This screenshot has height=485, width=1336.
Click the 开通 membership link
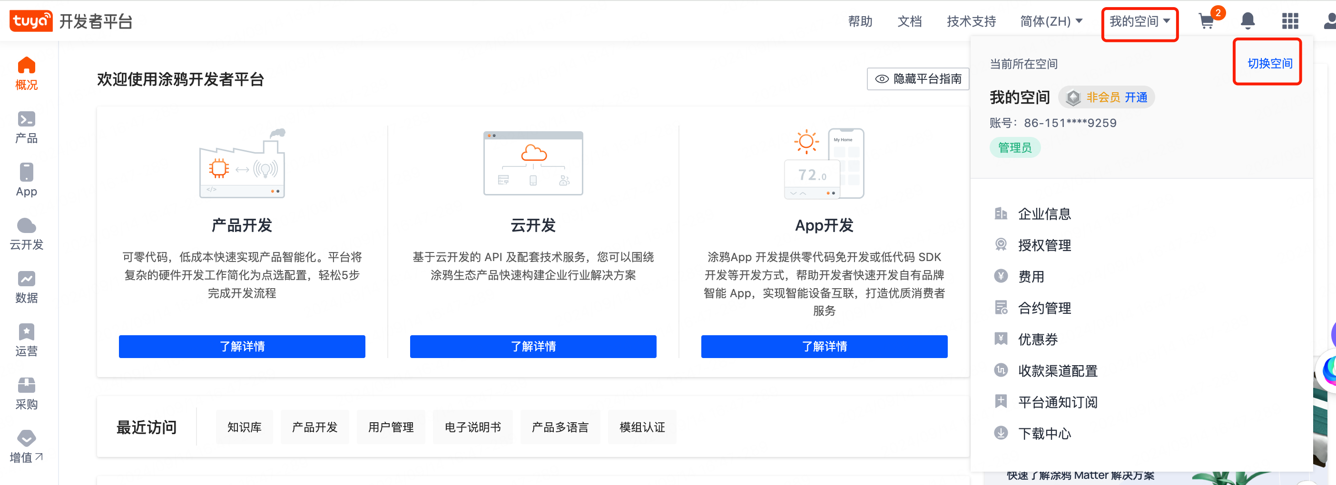1136,97
